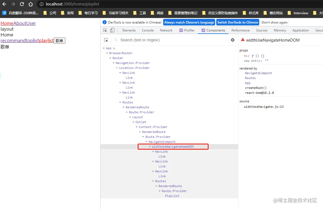Image resolution: width=323 pixels, height=209 pixels.
Task: Open the Memory tab
Action: point(280,30)
